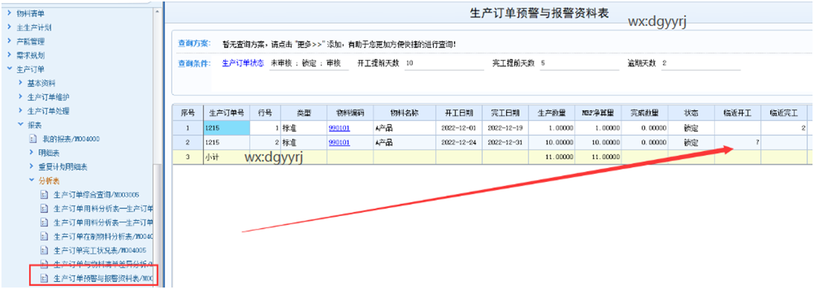Click the 完工日期 column header
This screenshot has width=814, height=289.
505,112
